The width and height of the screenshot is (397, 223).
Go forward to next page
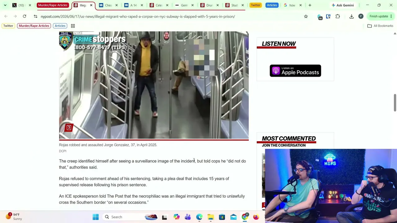click(x=15, y=16)
